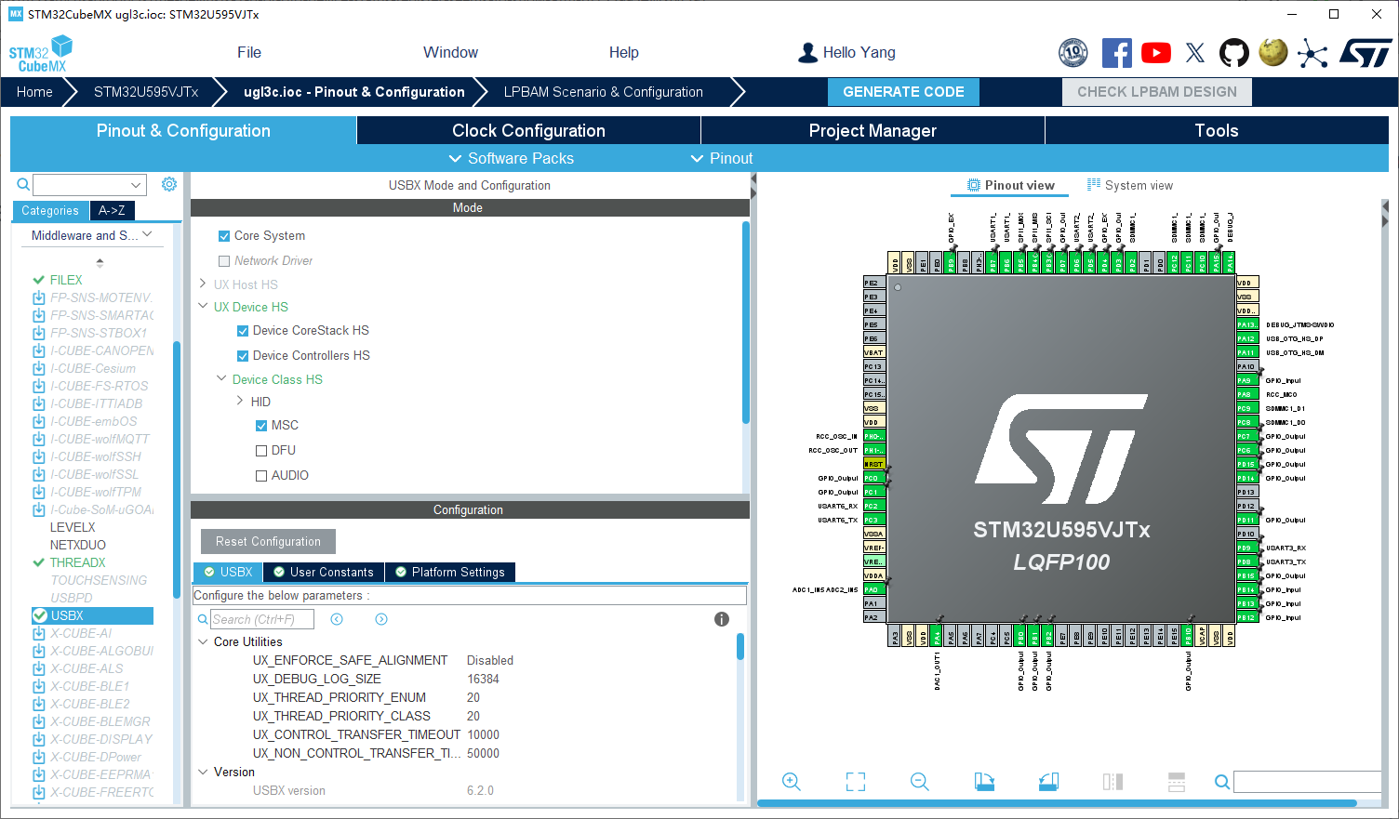
Task: Zoom in on the pinout view
Action: coord(791,782)
